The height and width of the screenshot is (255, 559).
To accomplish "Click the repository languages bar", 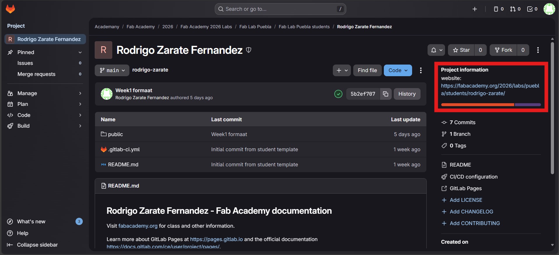I will (491, 105).
